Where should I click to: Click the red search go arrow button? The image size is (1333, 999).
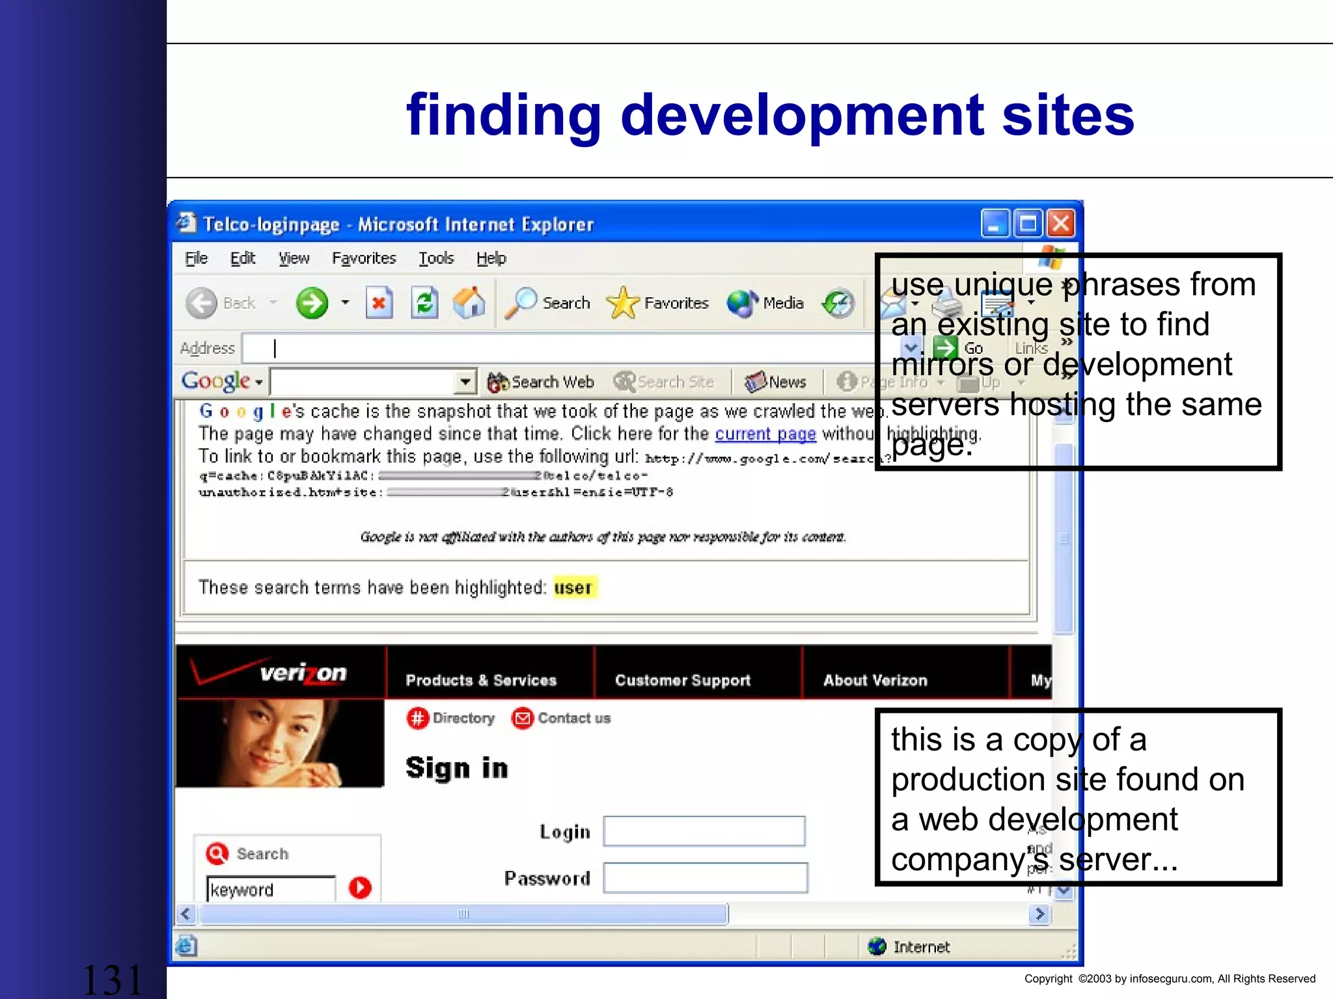pyautogui.click(x=360, y=888)
